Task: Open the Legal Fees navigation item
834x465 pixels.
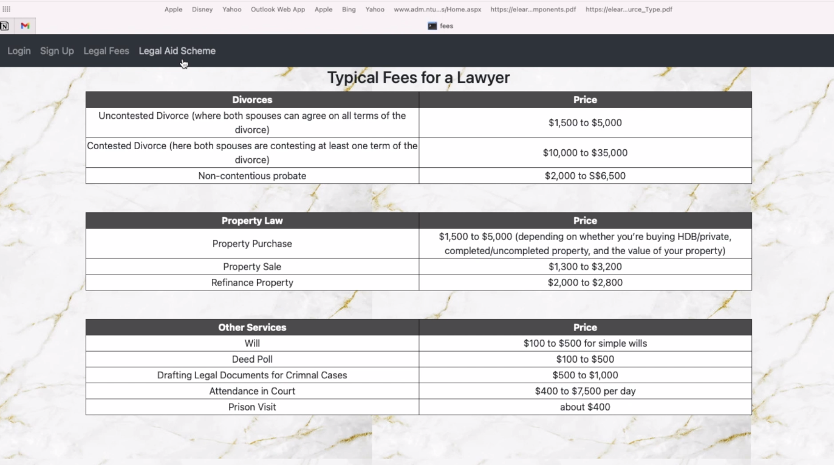Action: pos(106,51)
